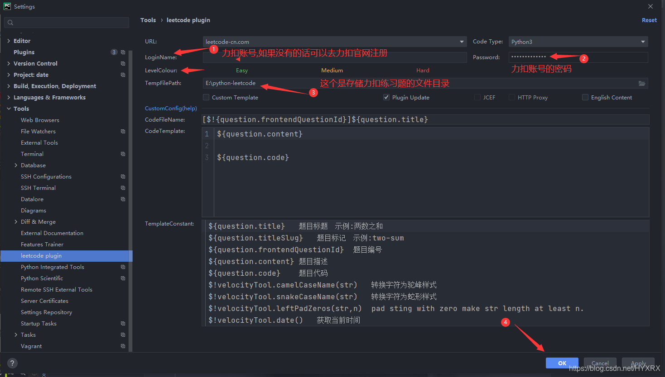Click the PyCharm logo in title bar
Image resolution: width=665 pixels, height=377 pixels.
pyautogui.click(x=7, y=6)
